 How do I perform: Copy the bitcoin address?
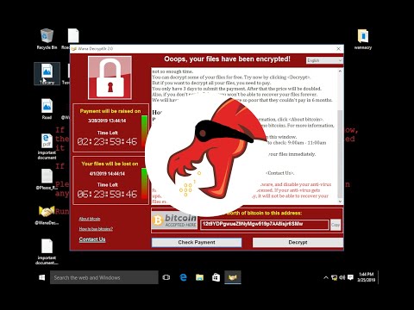point(336,225)
